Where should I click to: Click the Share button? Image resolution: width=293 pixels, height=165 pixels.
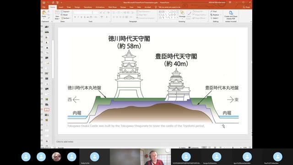(x=246, y=7)
